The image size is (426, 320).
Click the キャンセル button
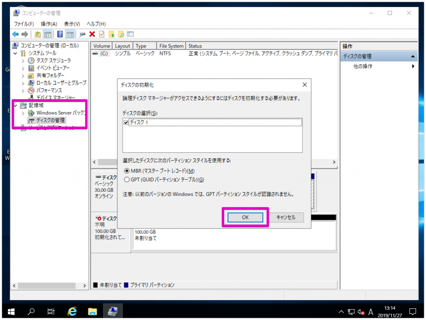[286, 217]
